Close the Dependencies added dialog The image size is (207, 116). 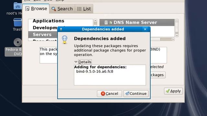tap(145, 29)
